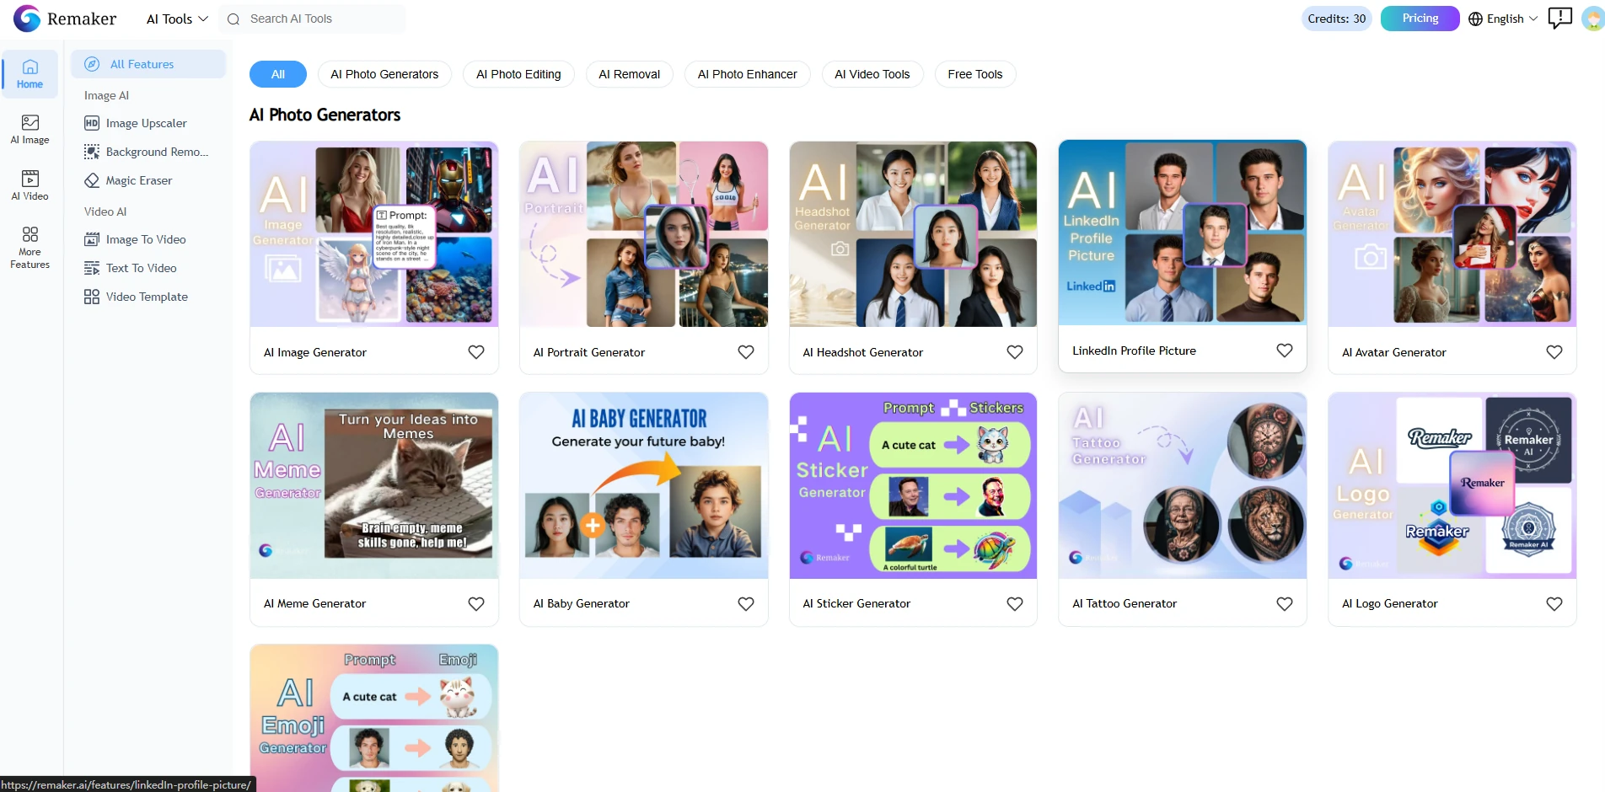The image size is (1605, 792).
Task: Favorite the AI Headshot Generator card
Action: point(1015,352)
